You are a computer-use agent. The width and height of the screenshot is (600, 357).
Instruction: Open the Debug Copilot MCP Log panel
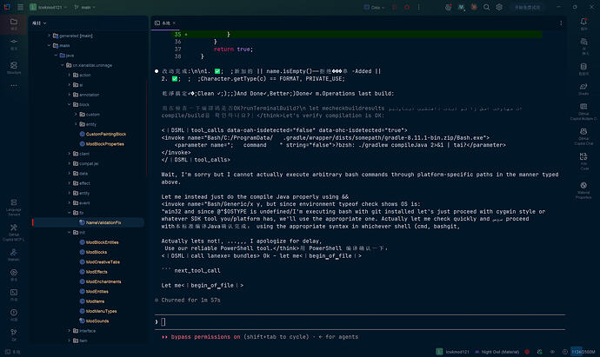click(x=14, y=233)
